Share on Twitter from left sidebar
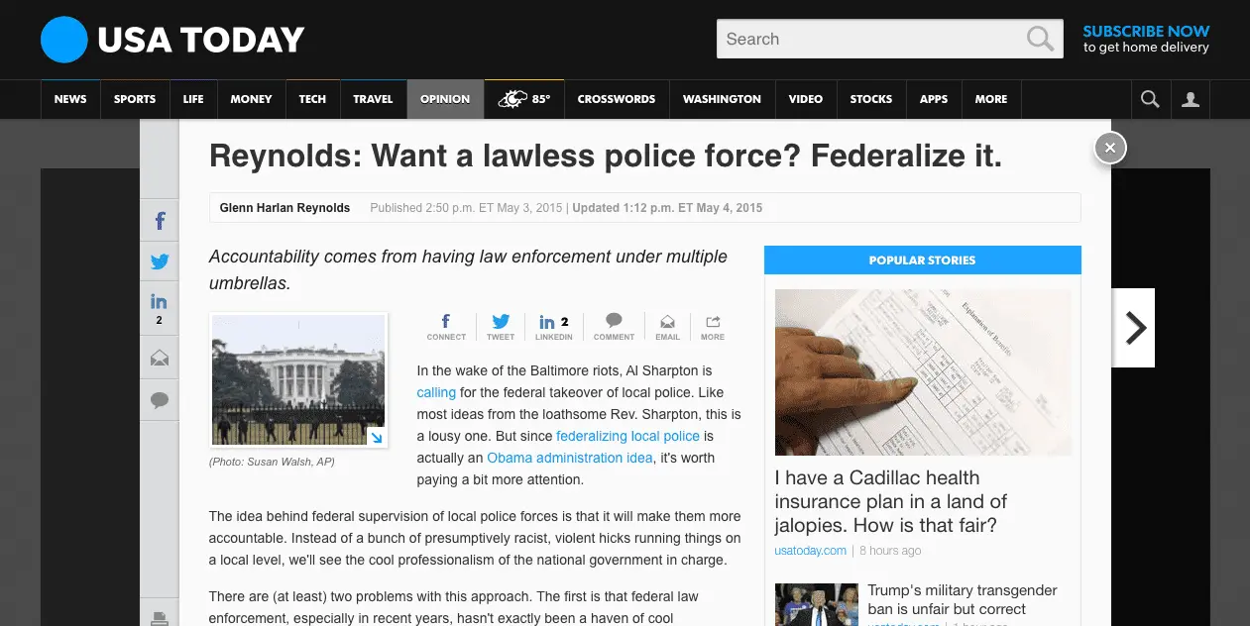 click(160, 262)
